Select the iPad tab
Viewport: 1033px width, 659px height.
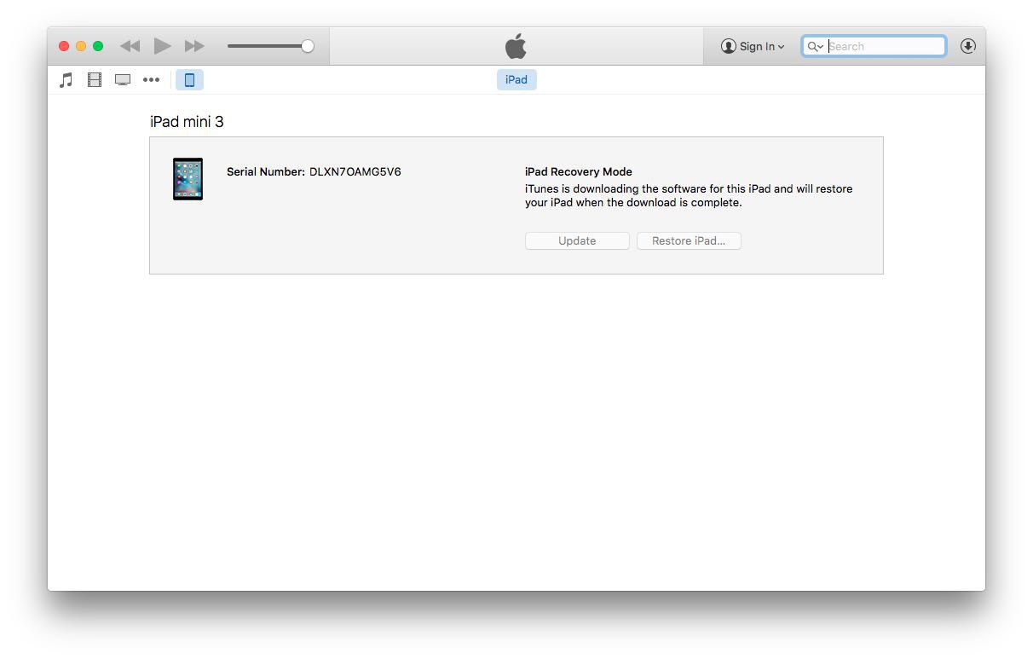pyautogui.click(x=516, y=79)
